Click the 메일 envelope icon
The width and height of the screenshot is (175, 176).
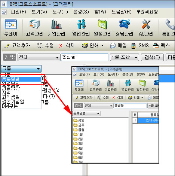113,46
